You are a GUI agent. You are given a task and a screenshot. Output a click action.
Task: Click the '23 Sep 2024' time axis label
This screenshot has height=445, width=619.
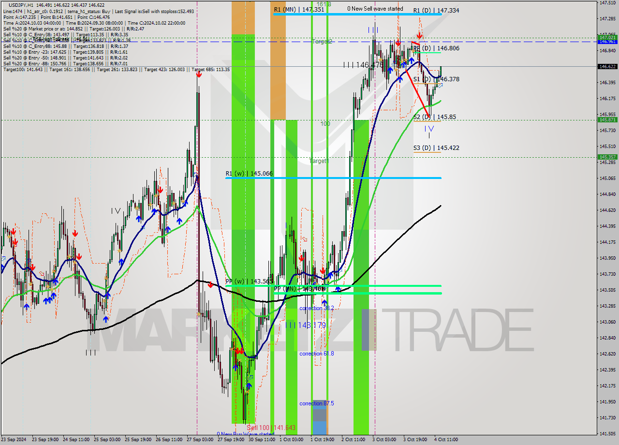(x=14, y=440)
